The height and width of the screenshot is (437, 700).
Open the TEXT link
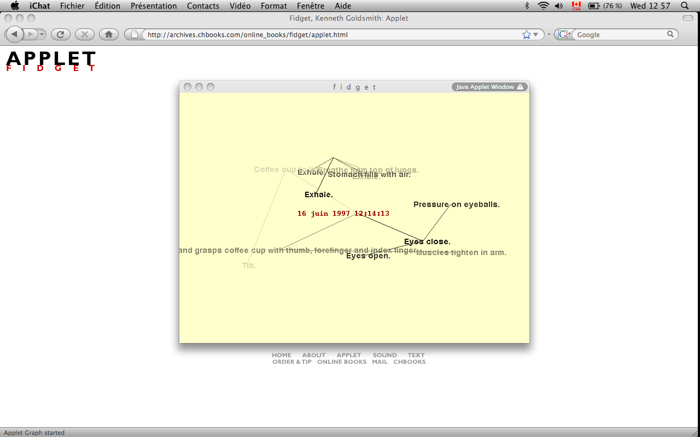(416, 355)
